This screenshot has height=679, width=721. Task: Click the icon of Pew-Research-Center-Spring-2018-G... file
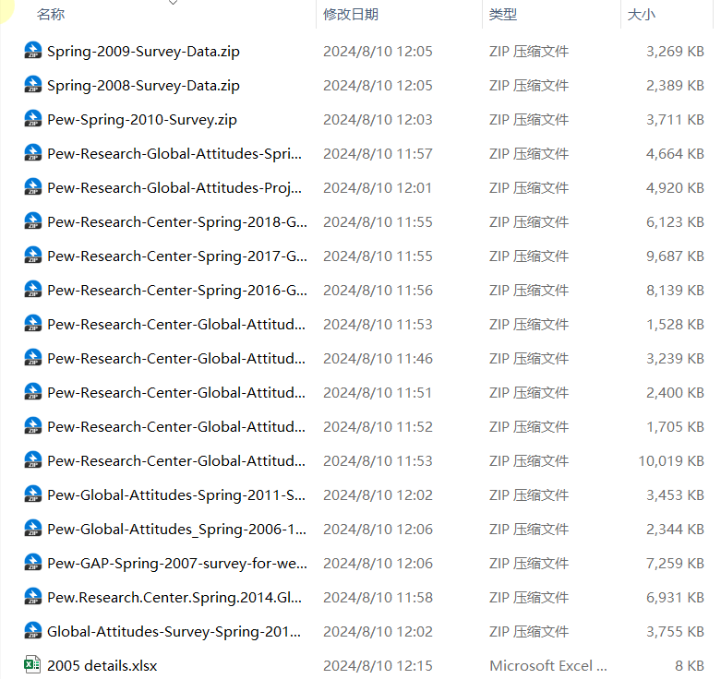click(32, 221)
